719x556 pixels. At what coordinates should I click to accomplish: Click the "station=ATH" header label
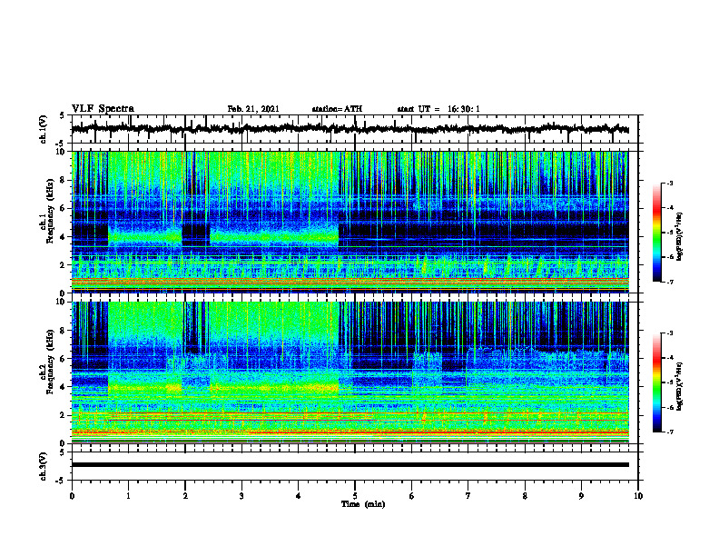tap(337, 109)
